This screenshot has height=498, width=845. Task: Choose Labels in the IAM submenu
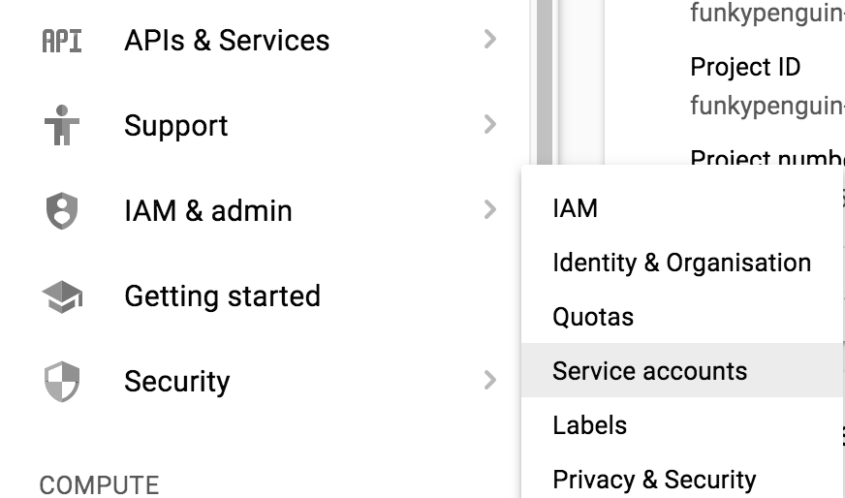coord(589,425)
